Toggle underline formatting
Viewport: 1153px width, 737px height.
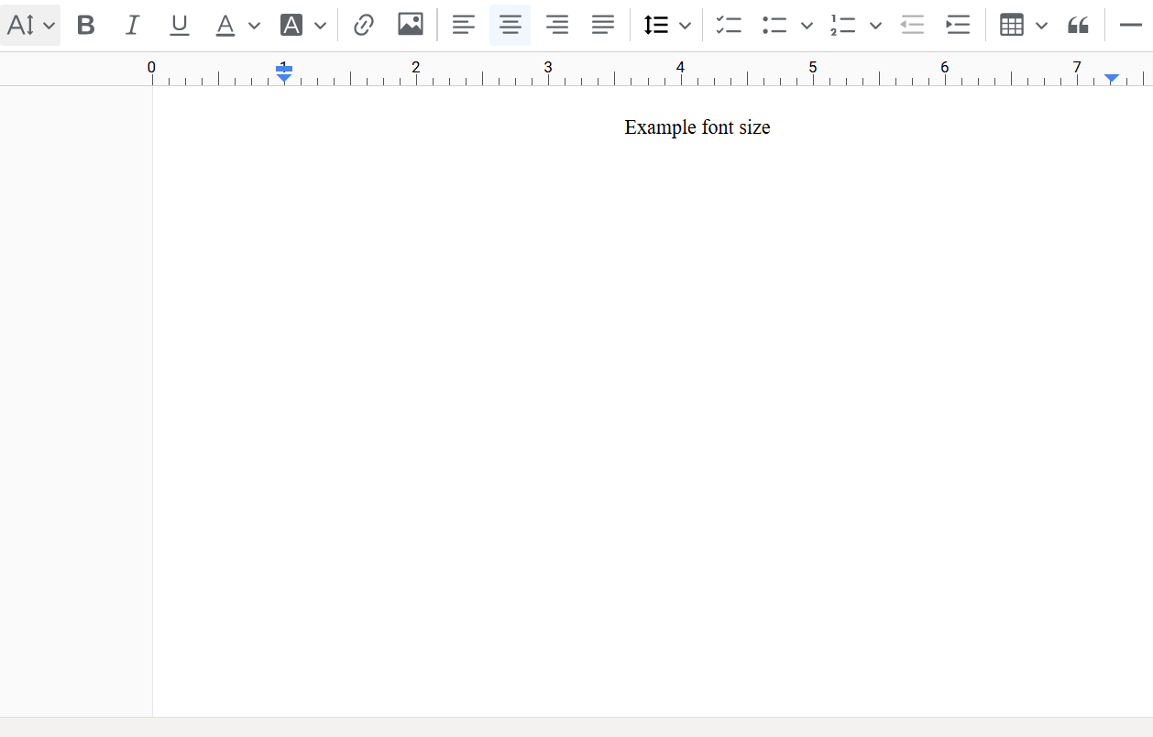[x=180, y=26]
